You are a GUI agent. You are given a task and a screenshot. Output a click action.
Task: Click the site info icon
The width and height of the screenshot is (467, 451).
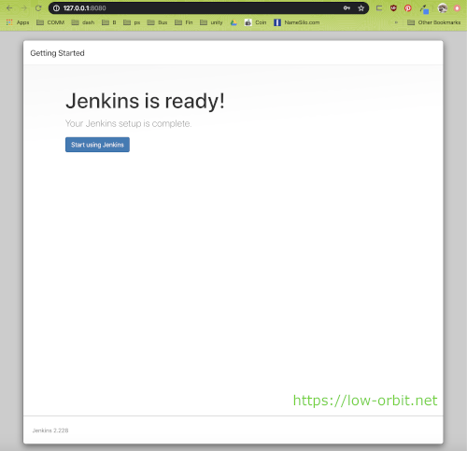pyautogui.click(x=56, y=8)
